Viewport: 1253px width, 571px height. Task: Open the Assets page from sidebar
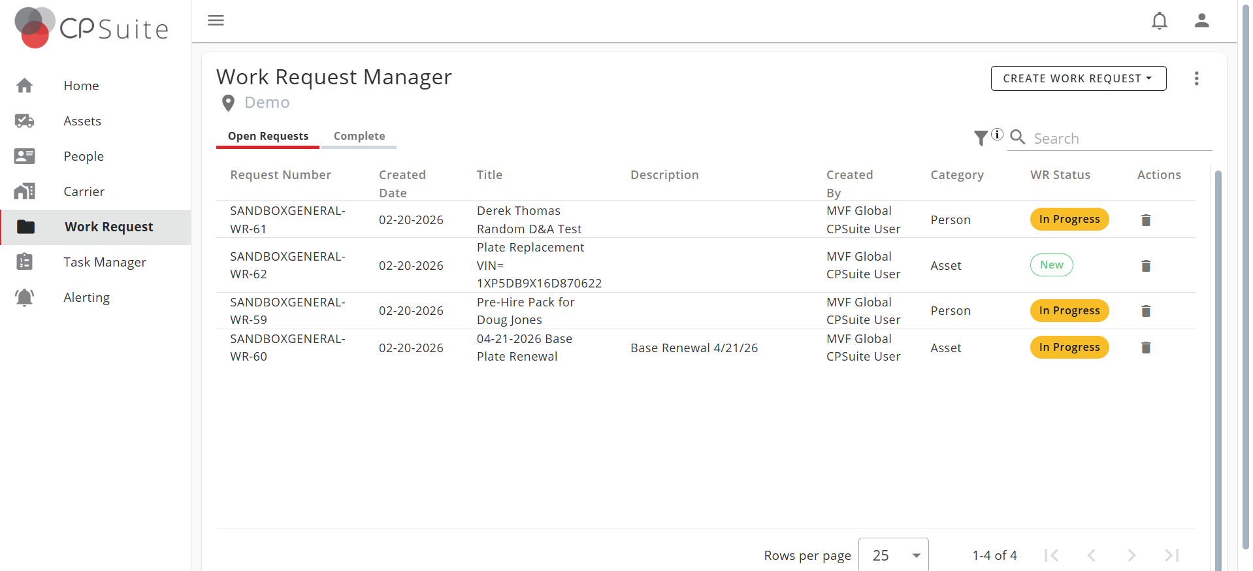(x=82, y=121)
